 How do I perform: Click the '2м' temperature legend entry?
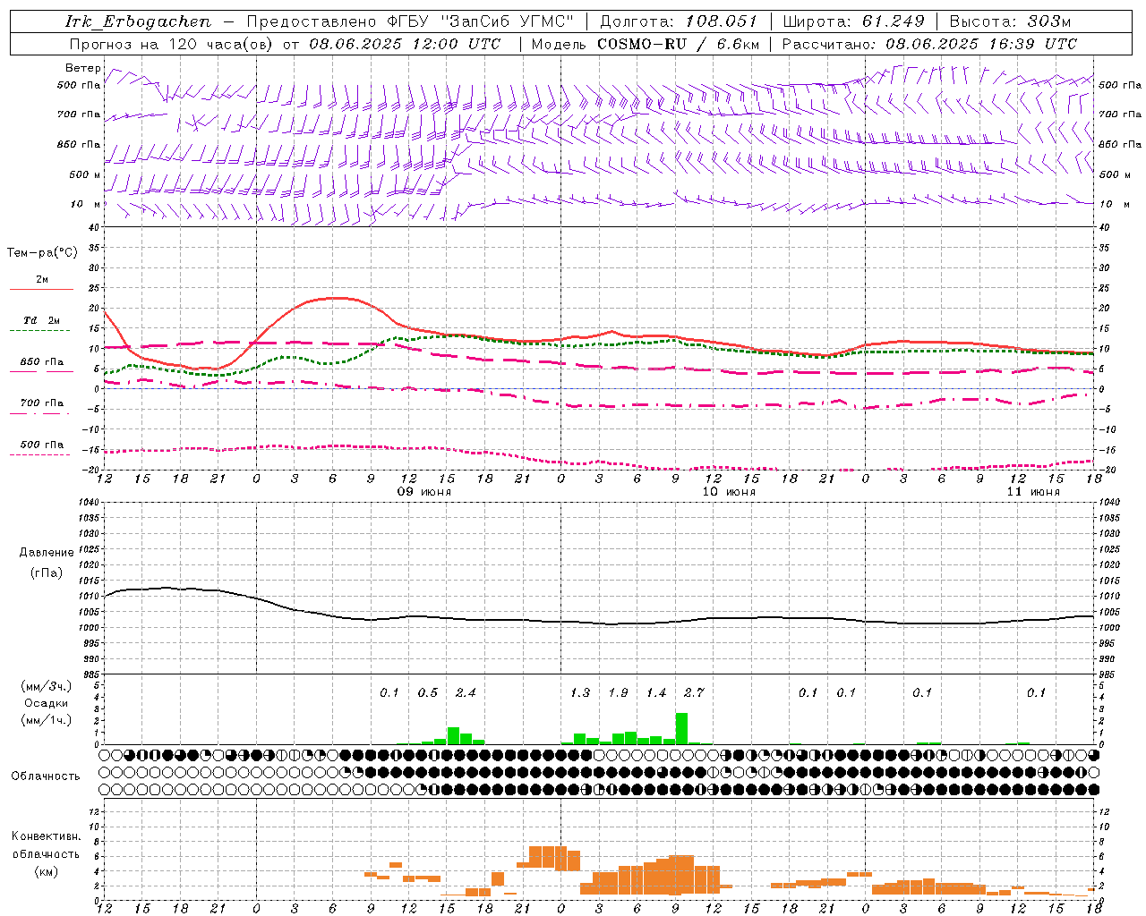pyautogui.click(x=42, y=279)
